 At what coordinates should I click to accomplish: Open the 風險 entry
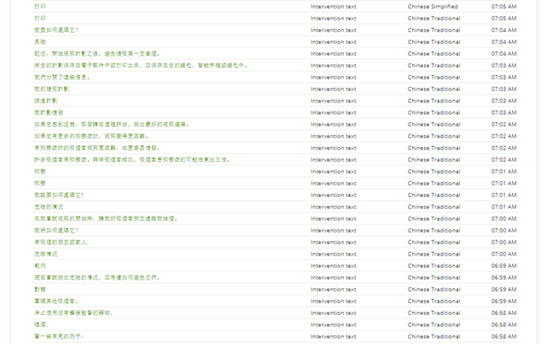[40, 42]
